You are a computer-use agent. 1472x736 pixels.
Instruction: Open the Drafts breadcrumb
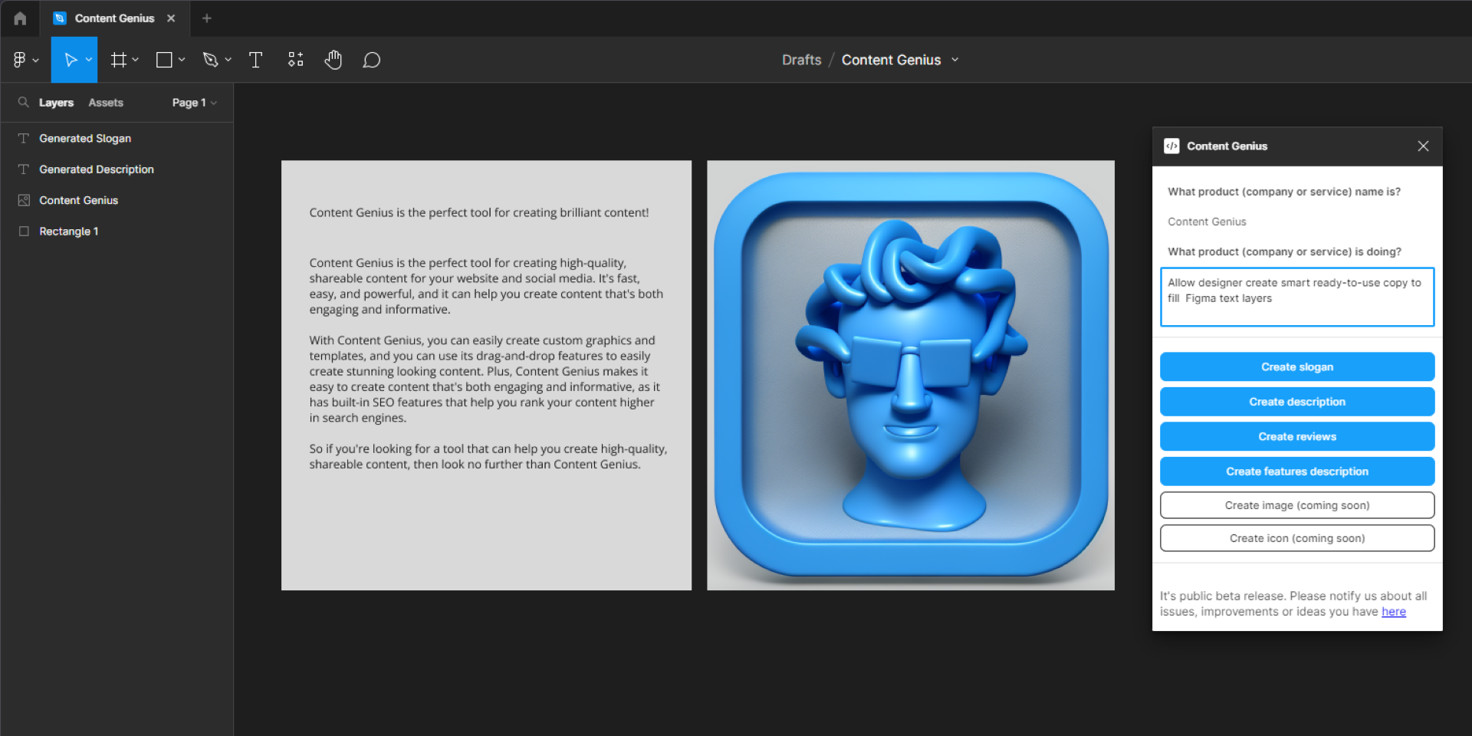click(801, 60)
